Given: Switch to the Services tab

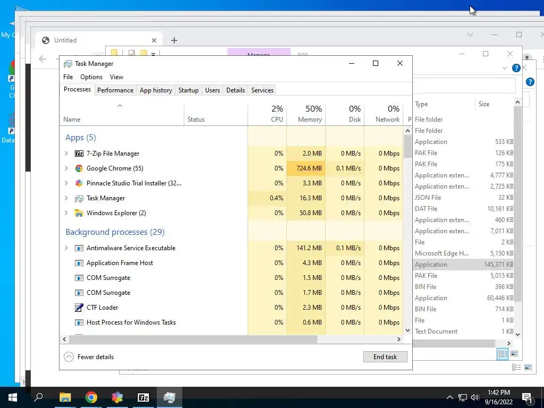Looking at the screenshot, I should (x=262, y=90).
